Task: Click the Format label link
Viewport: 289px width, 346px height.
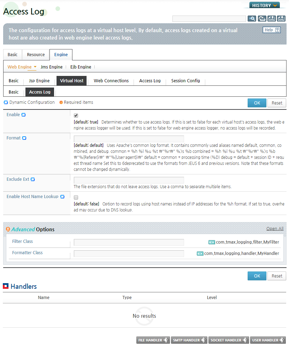Action: pos(13,138)
